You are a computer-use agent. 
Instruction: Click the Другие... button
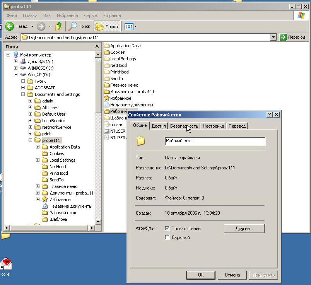point(244,229)
